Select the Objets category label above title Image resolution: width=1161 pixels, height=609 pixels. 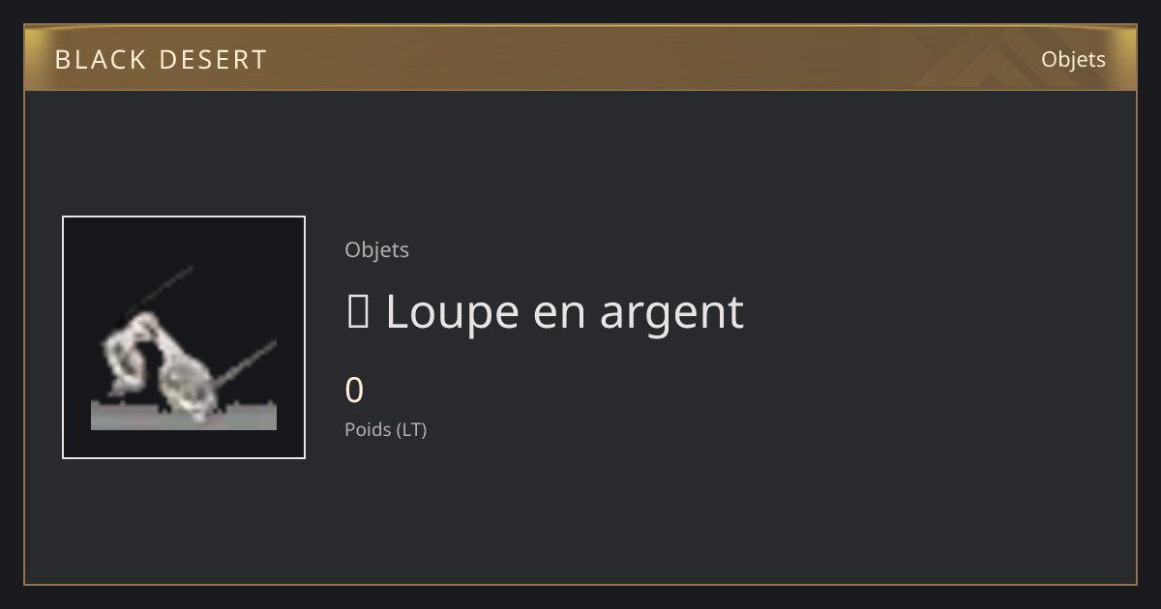(x=376, y=249)
